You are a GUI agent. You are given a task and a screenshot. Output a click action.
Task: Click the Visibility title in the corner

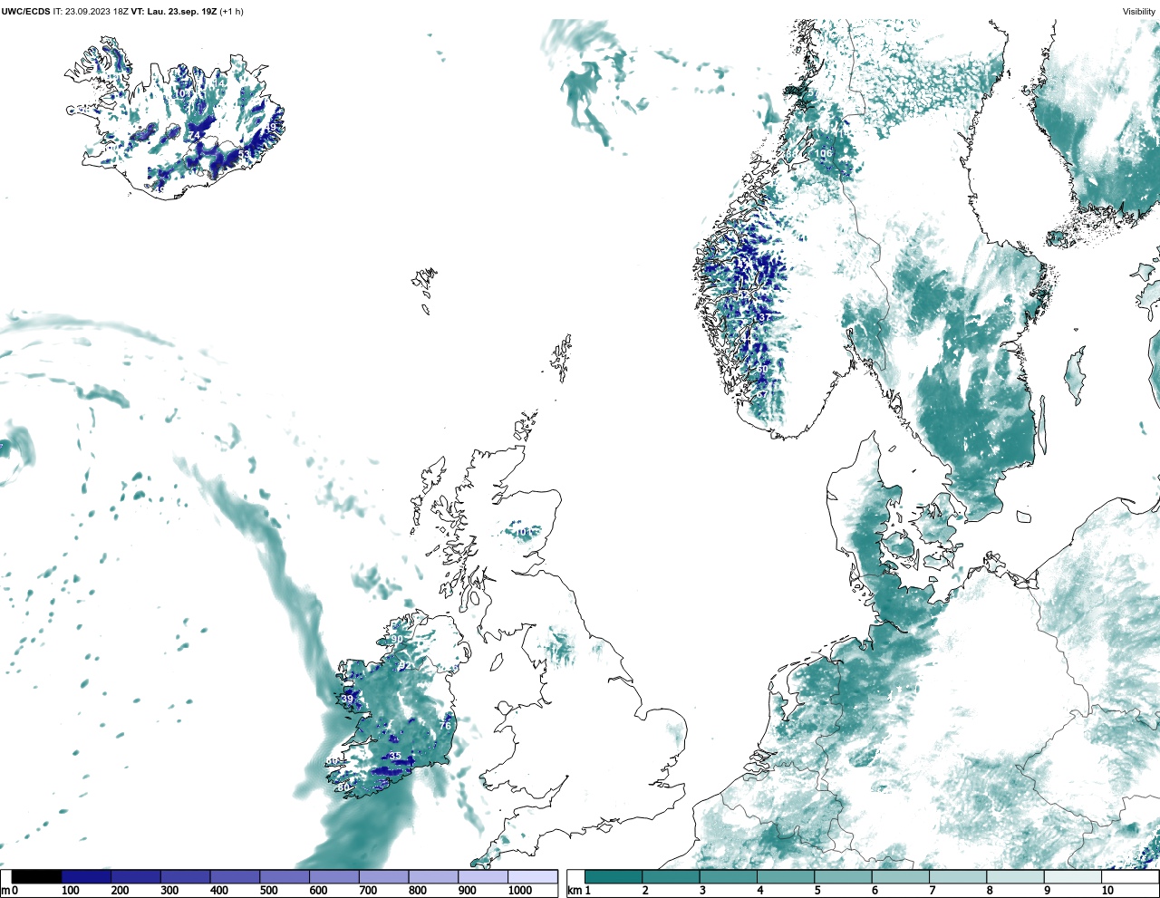tap(1139, 12)
